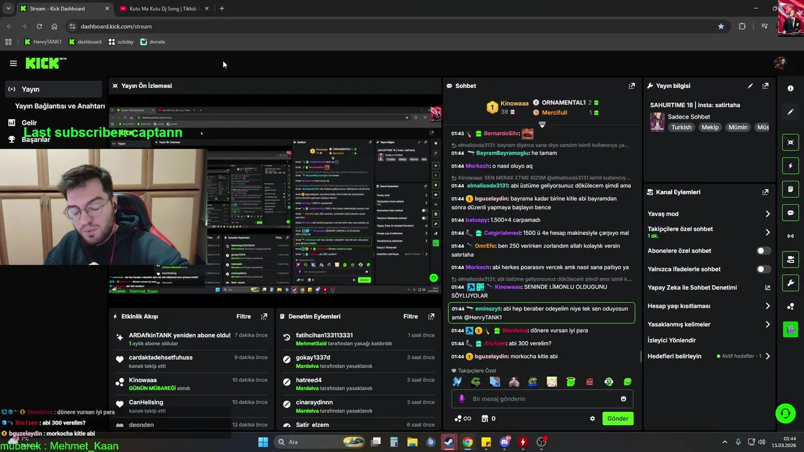Click Yapay Zeka ile Sohbet Denetimi
The height and width of the screenshot is (452, 804).
(x=692, y=288)
